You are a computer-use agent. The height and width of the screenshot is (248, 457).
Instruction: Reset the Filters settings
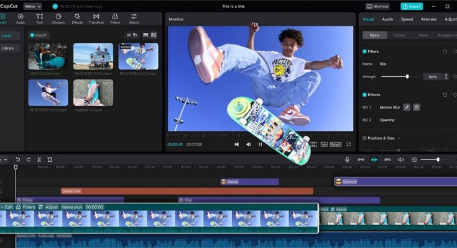[445, 51]
